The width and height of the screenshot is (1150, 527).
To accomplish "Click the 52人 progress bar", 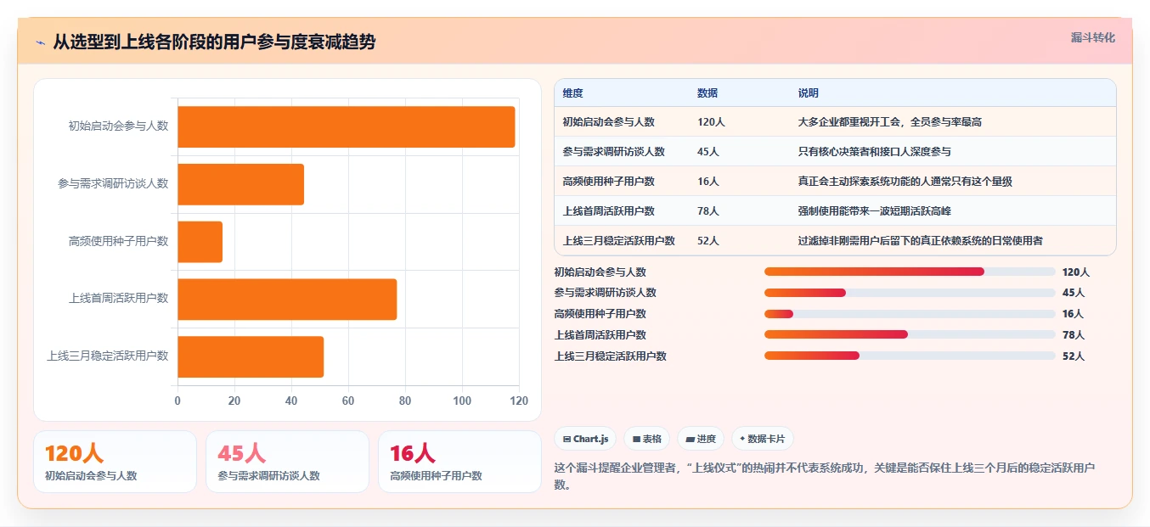I will tap(910, 356).
